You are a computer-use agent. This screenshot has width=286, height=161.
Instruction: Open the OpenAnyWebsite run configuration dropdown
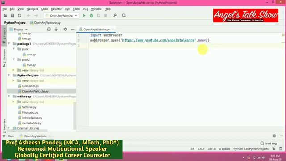tap(61, 16)
